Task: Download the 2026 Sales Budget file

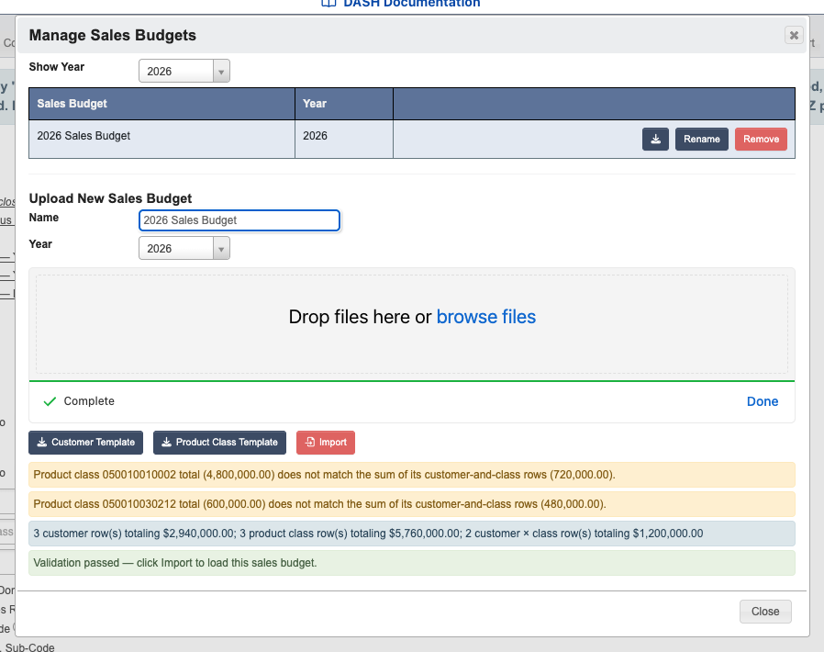Action: 655,140
